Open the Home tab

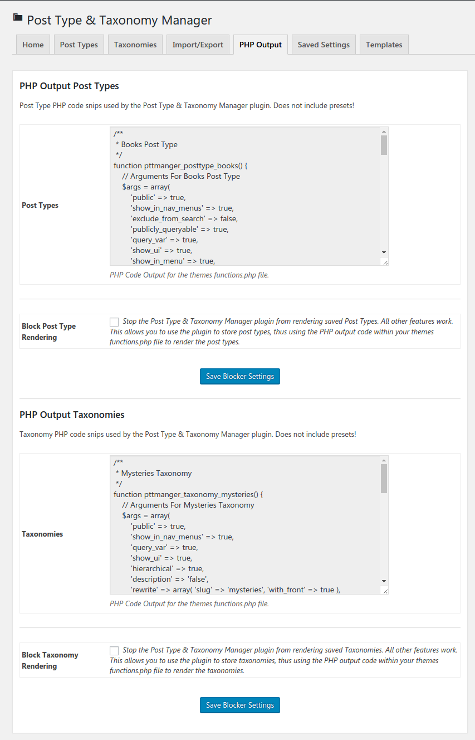pos(33,45)
